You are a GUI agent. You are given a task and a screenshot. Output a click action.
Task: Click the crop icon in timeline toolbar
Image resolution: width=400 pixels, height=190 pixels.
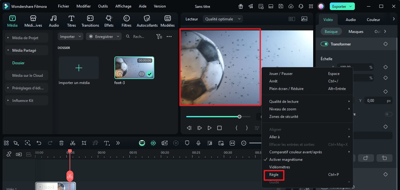(x=84, y=143)
